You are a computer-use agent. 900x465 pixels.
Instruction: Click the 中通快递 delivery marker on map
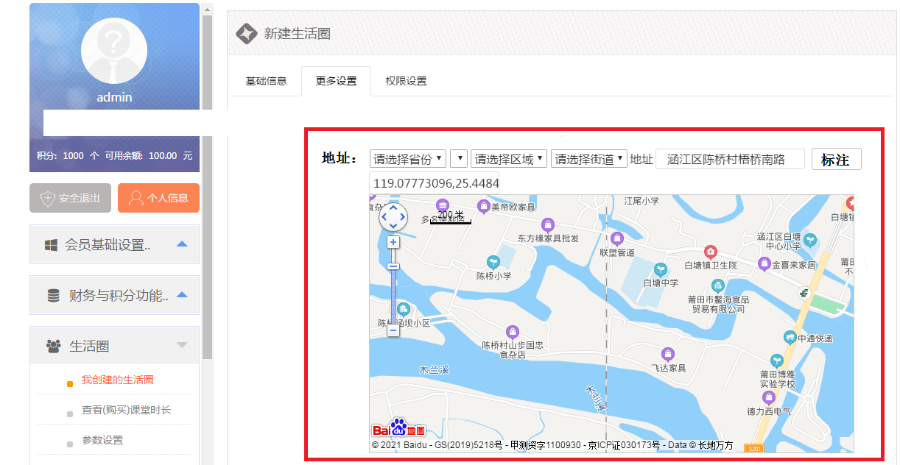[790, 338]
